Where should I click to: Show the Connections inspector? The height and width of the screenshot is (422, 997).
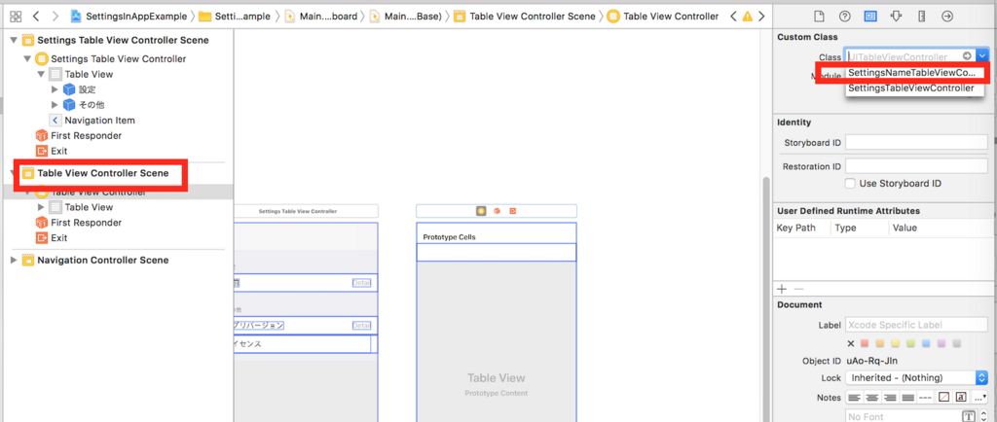pos(947,17)
